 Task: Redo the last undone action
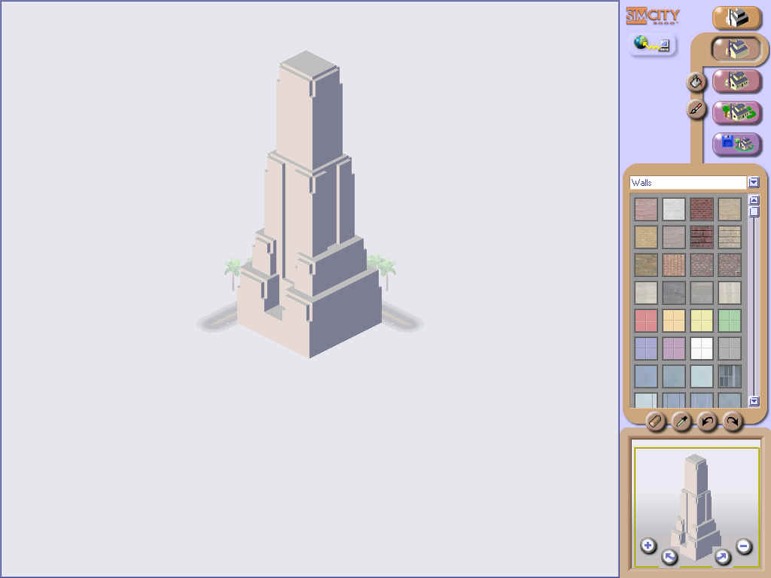[x=733, y=421]
